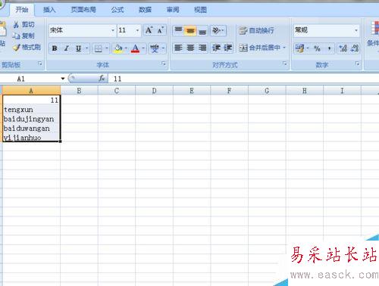Viewport: 379px width, 286px height.
Task: Click the Copy icon
Action: (16, 36)
